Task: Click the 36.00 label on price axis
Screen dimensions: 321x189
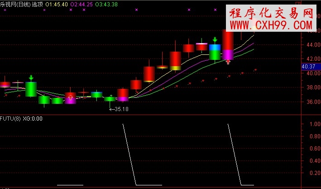Action: [311, 102]
